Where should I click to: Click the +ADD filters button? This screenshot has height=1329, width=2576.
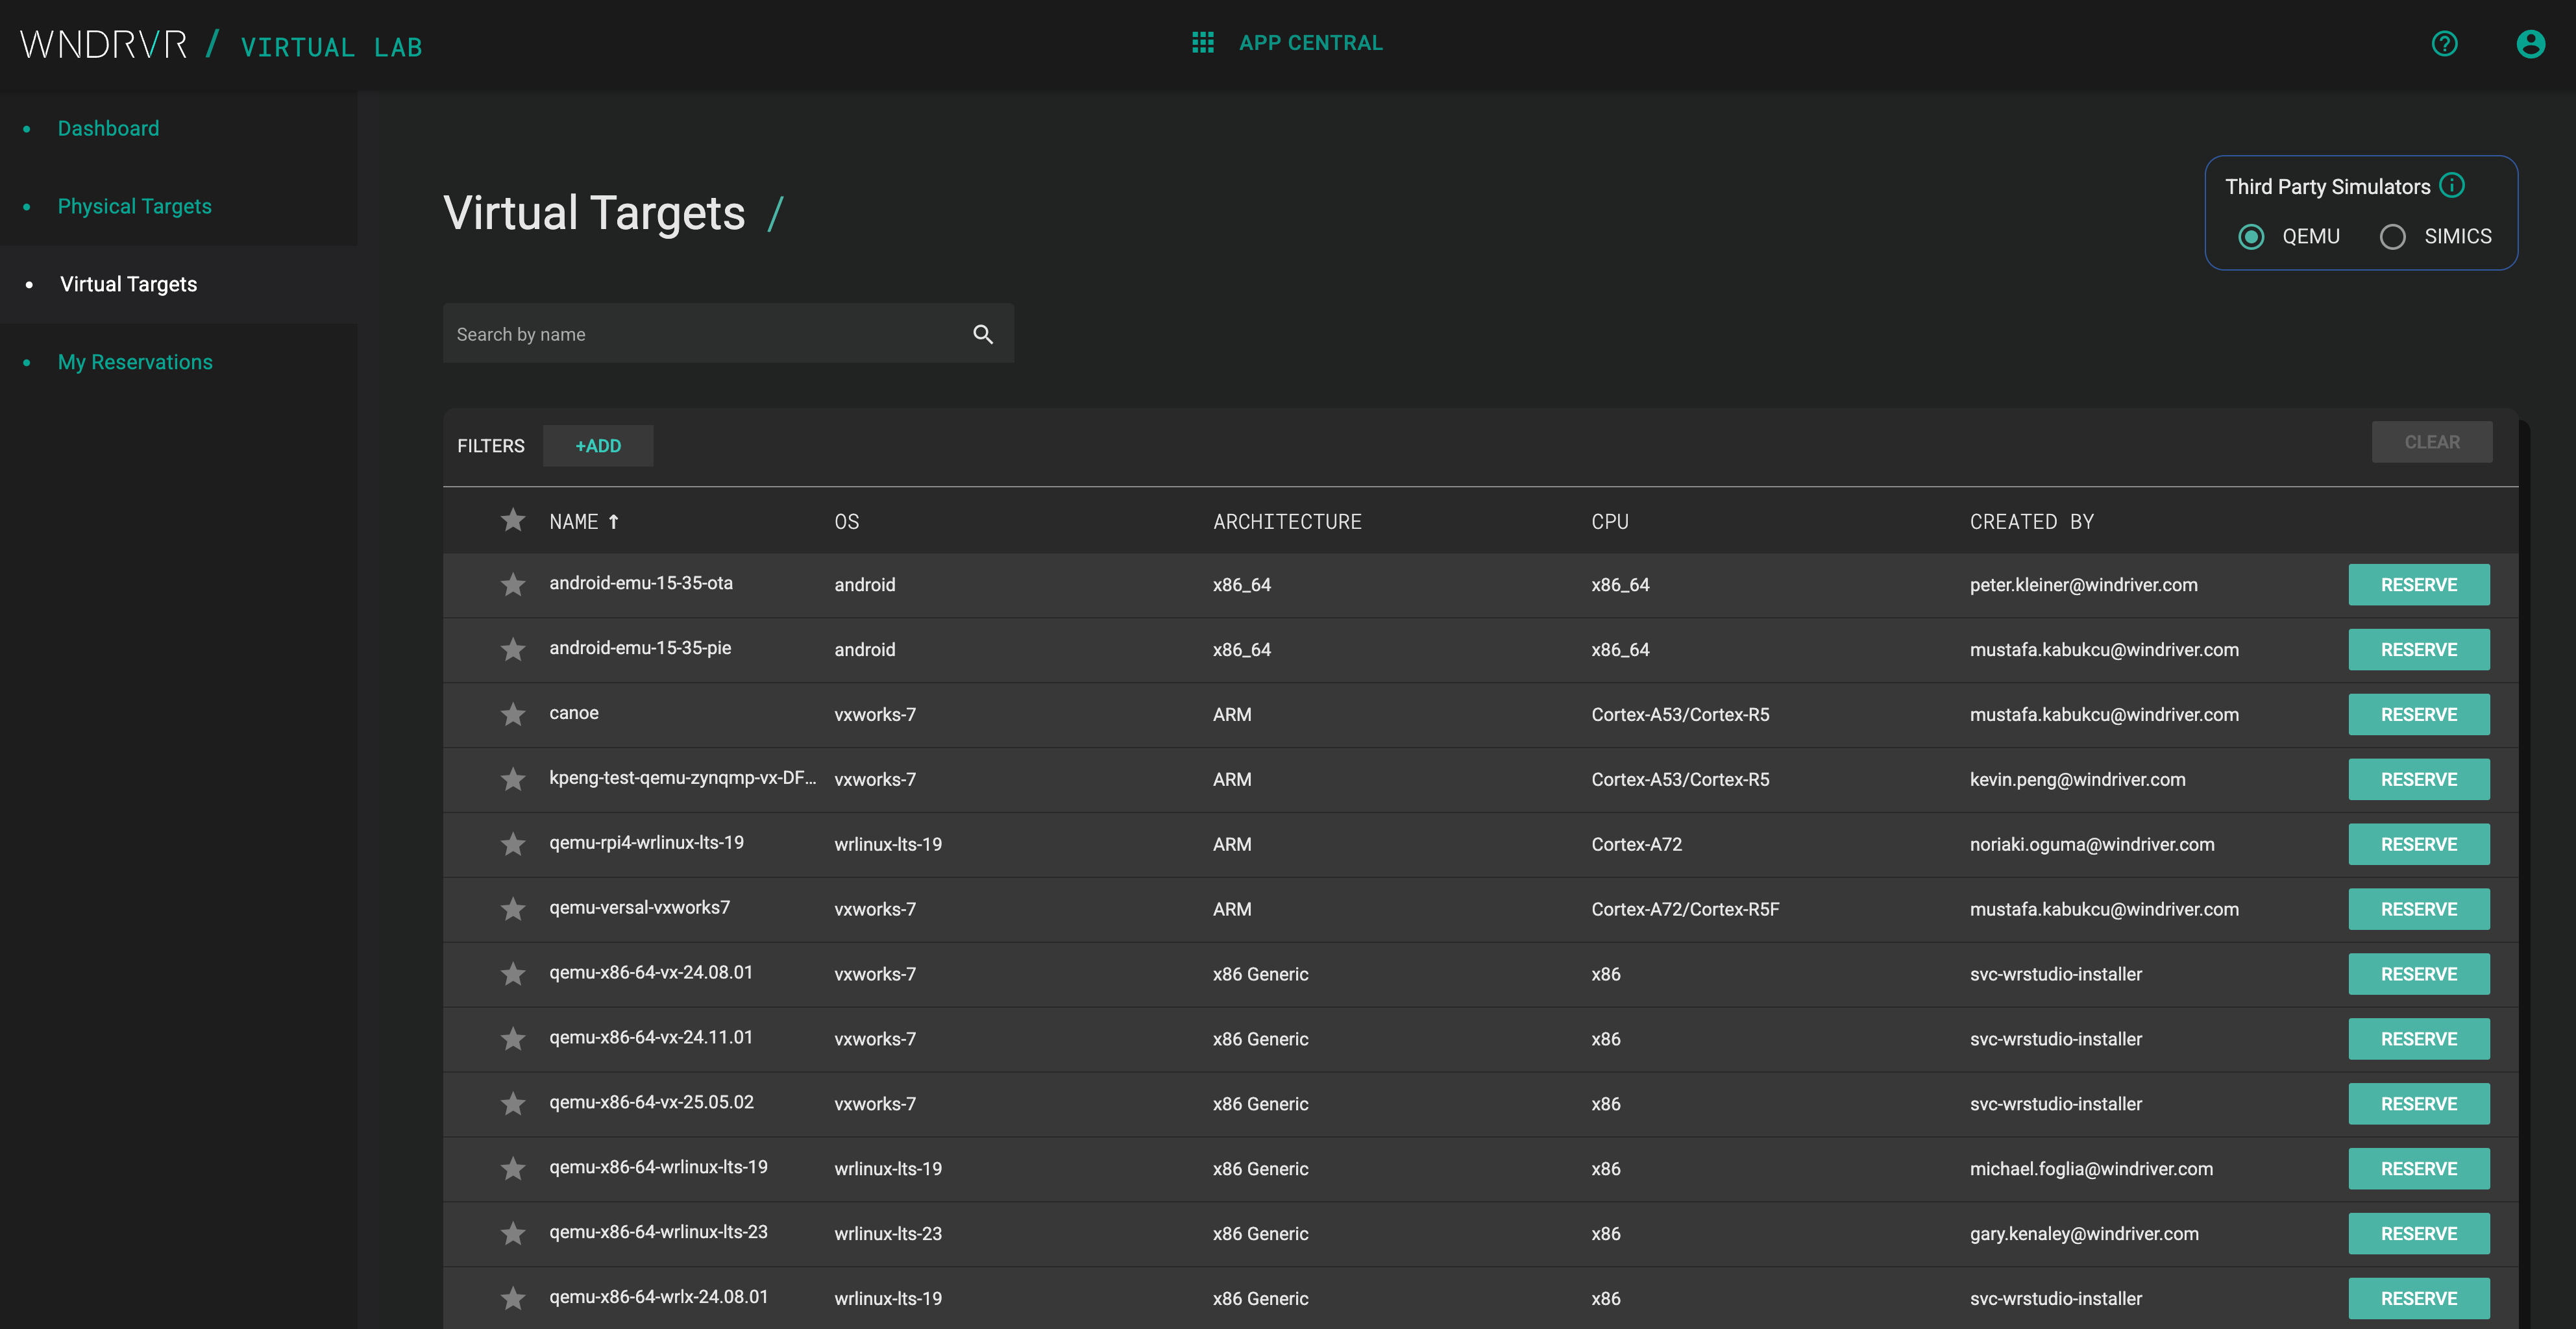(597, 445)
